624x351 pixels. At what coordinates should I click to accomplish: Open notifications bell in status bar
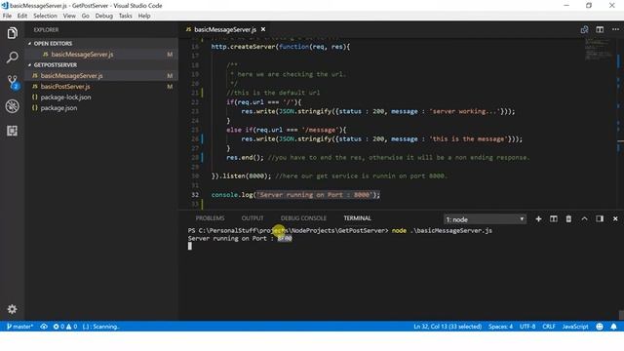(613, 327)
